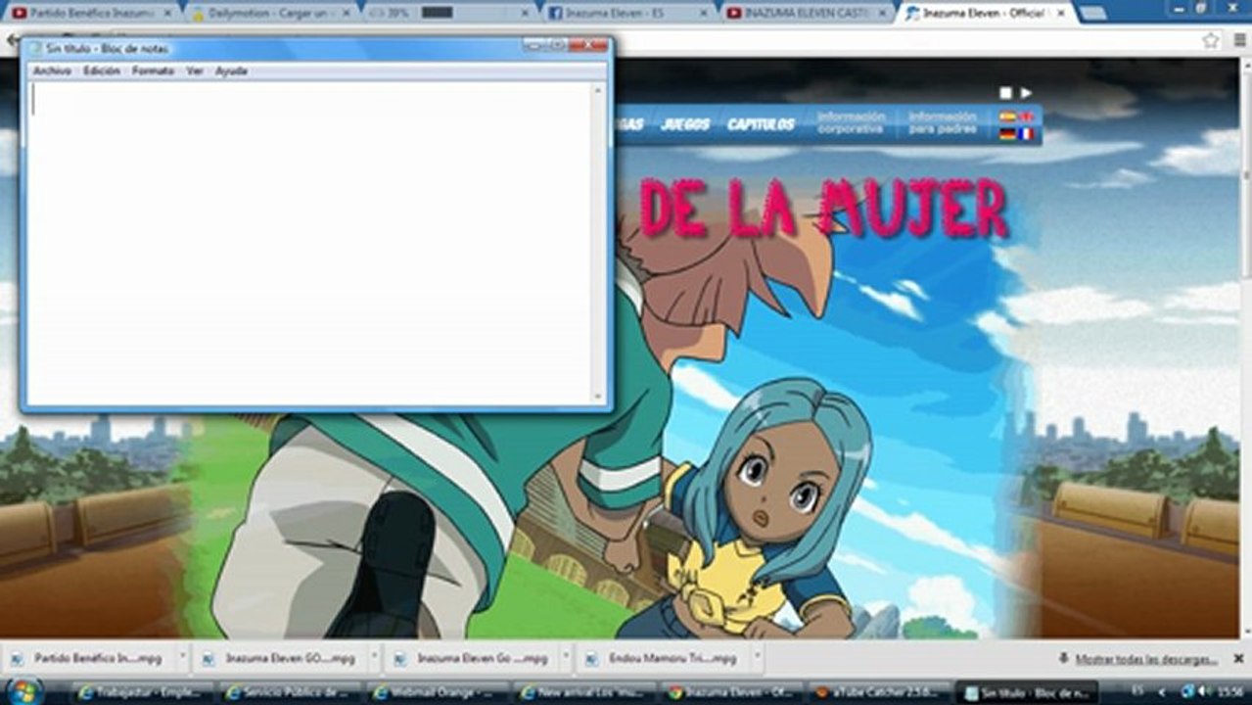
Task: Open downloaded Endou Mamoru Tri....mpg file
Action: pos(662,659)
